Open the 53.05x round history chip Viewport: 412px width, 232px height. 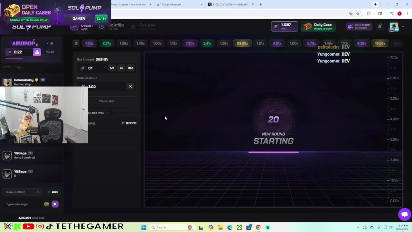pos(242,43)
